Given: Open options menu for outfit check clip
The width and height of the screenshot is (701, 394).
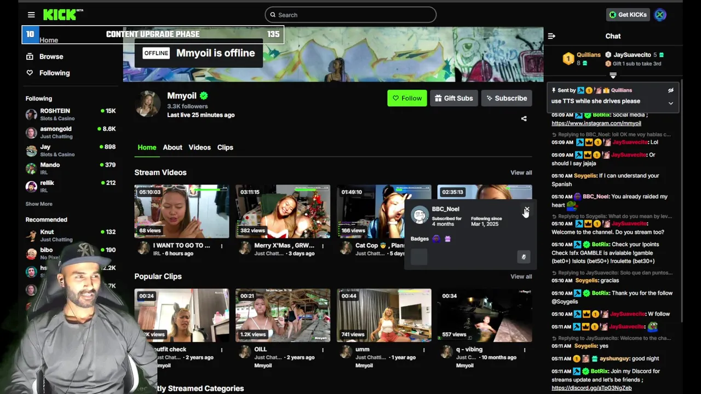Looking at the screenshot, I should tap(221, 350).
